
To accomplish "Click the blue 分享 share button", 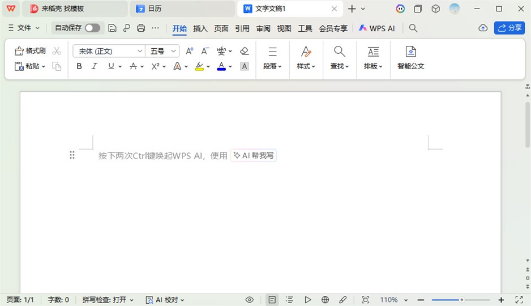I will pyautogui.click(x=509, y=28).
